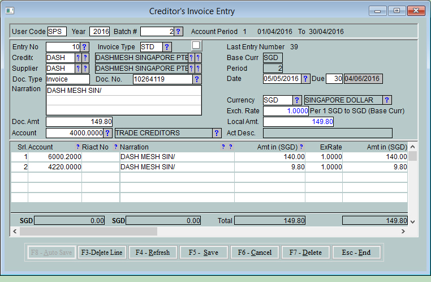The width and height of the screenshot is (431, 282).
Task: Toggle the checkbox next to Invoice Type
Action: (196, 45)
